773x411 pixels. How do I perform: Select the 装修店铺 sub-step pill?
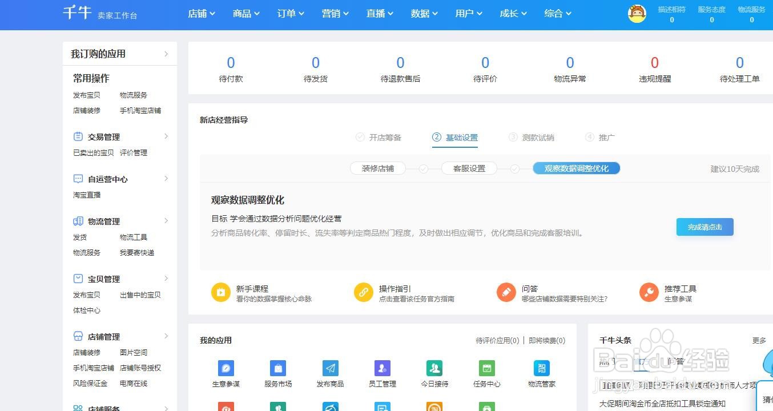(378, 168)
